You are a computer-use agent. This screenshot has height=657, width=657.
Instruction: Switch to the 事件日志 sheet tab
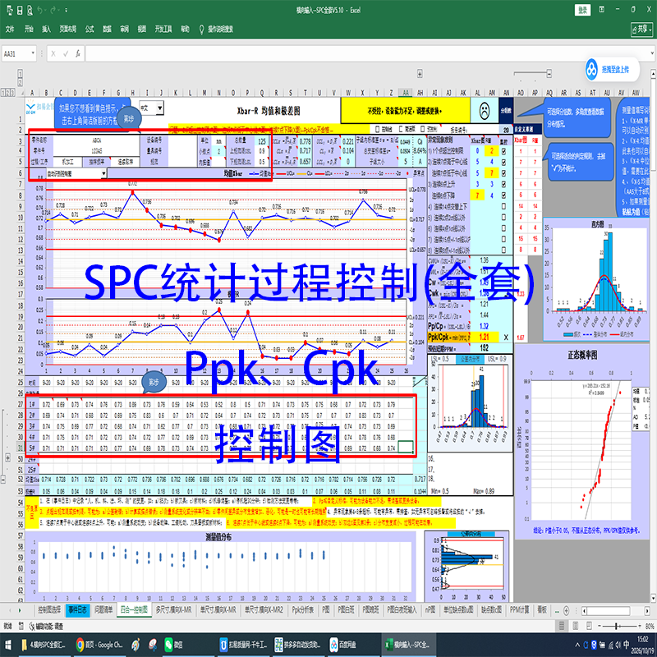(x=77, y=610)
